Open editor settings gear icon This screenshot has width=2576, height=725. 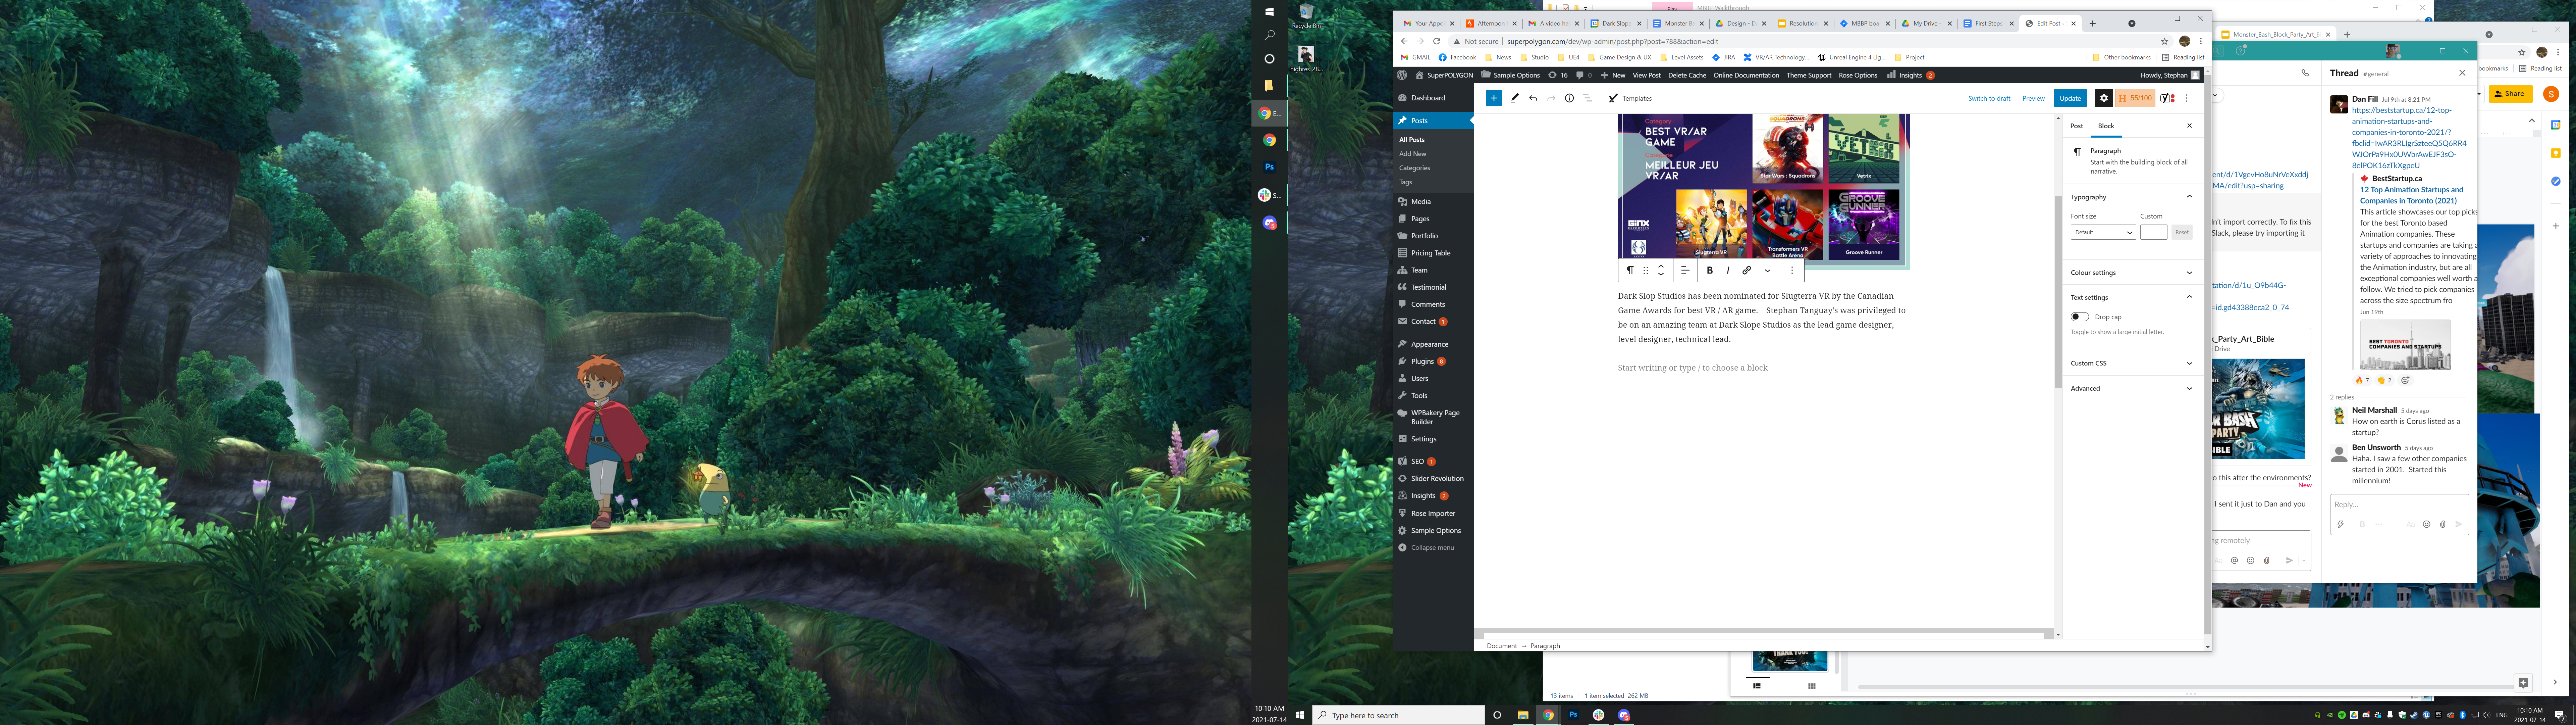(x=2104, y=98)
